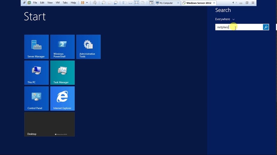
Task: Open the VMware Help menu
Action: pyautogui.click(x=73, y=3)
